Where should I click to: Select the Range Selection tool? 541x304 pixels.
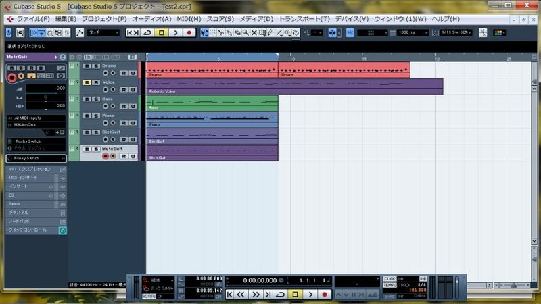pyautogui.click(x=212, y=32)
